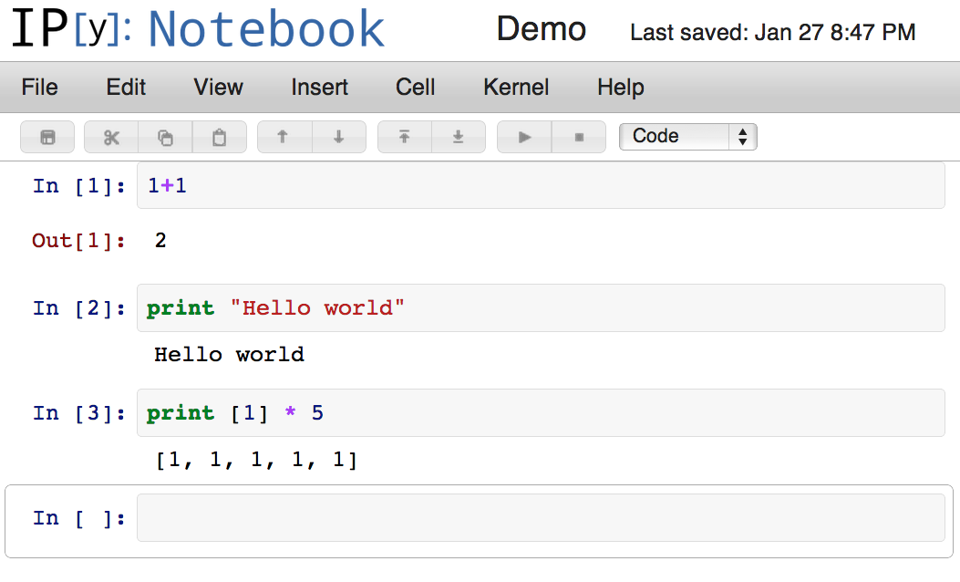Run the cell with the play button

pyautogui.click(x=524, y=138)
